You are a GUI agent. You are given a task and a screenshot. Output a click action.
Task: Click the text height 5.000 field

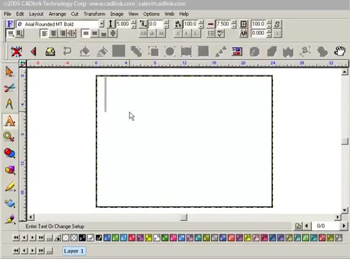point(123,24)
